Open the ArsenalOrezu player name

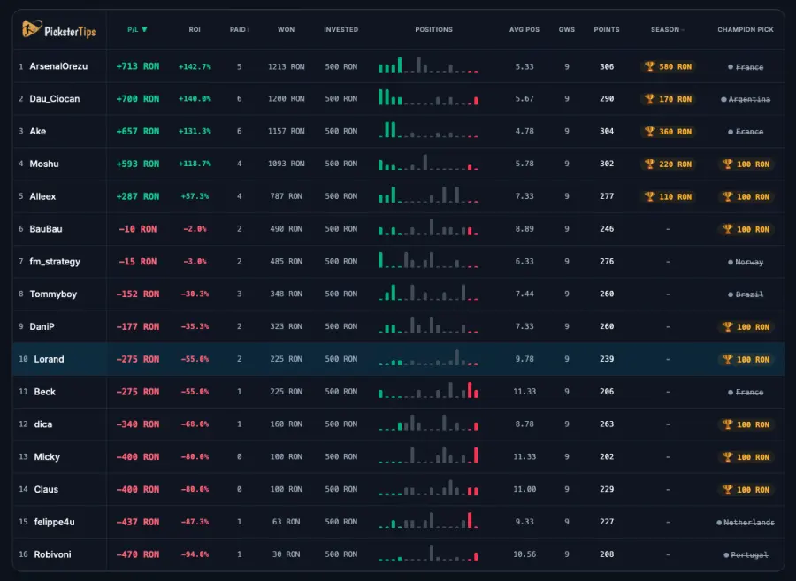coord(58,66)
